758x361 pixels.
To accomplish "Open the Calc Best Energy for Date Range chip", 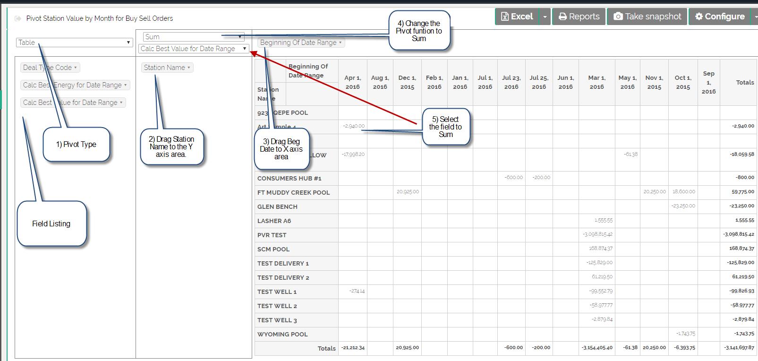I will pyautogui.click(x=75, y=85).
